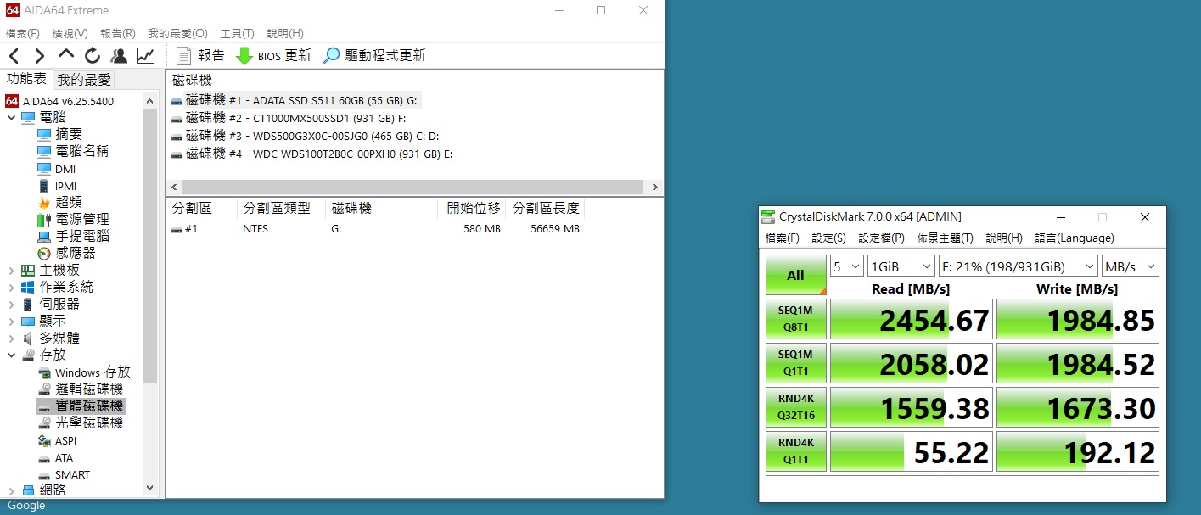
Task: Open the 1GiB test size dropdown
Action: point(901,266)
